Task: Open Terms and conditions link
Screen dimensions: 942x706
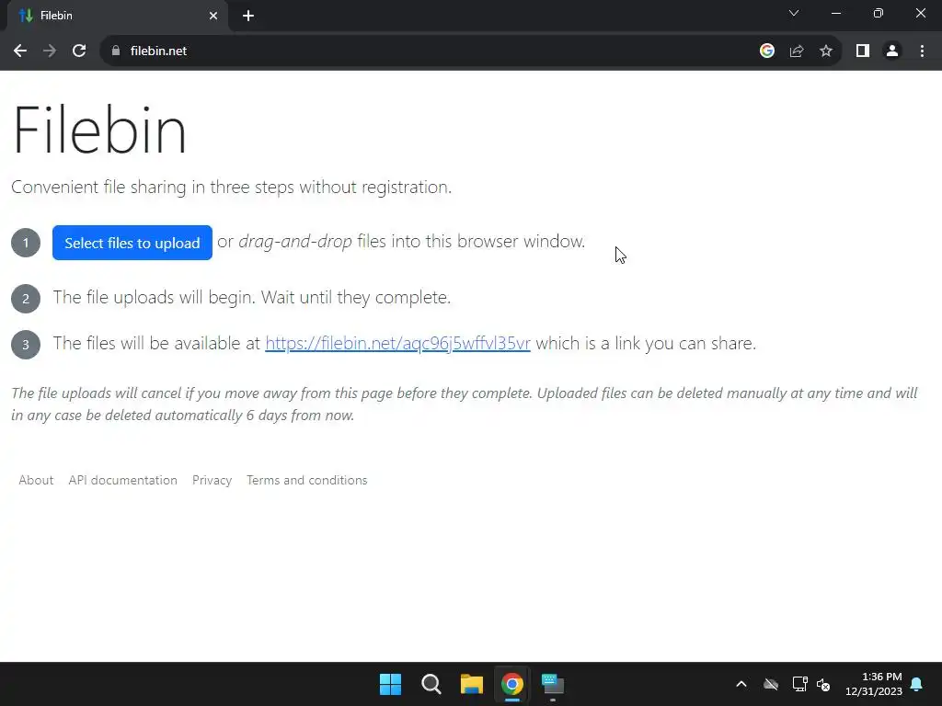Action: [307, 480]
